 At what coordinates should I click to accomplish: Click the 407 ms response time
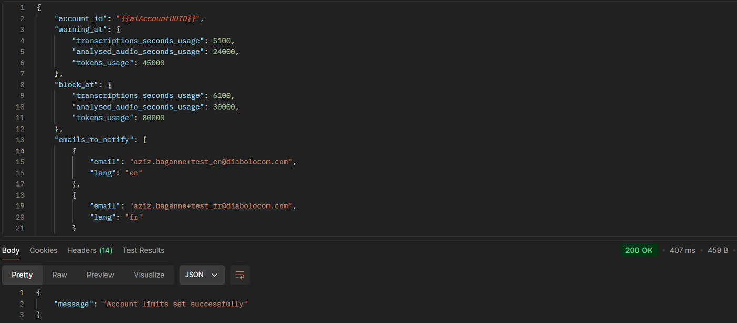point(682,250)
